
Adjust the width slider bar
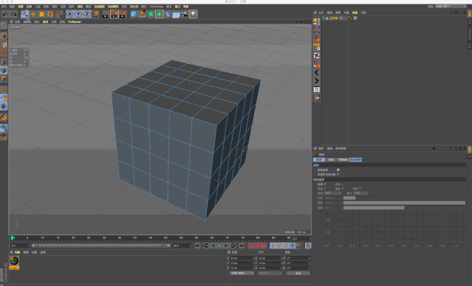[x=404, y=208]
